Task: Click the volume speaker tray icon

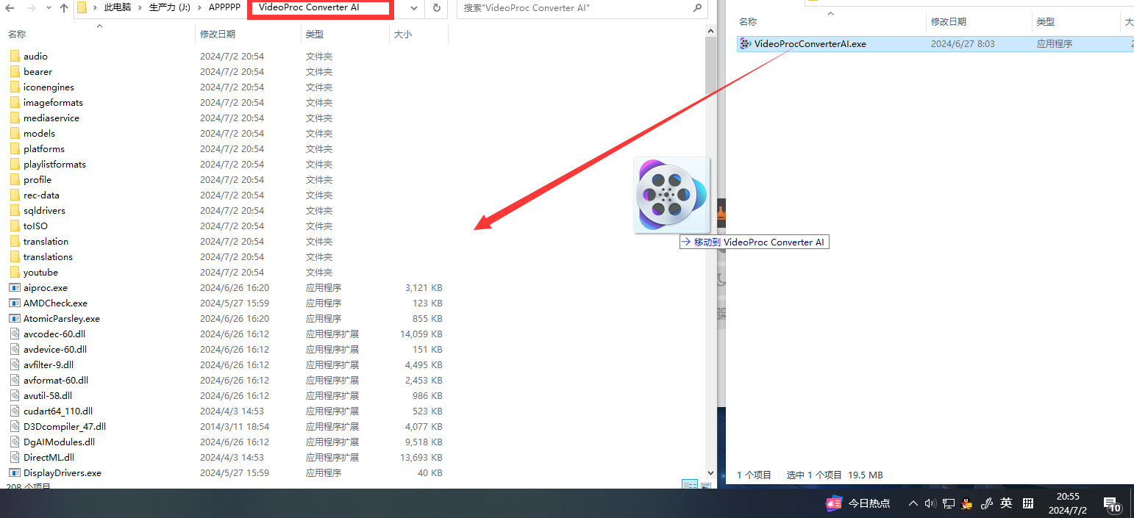Action: point(930,503)
